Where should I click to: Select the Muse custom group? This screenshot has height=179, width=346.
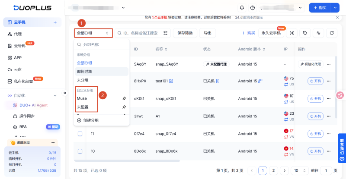click(x=82, y=98)
